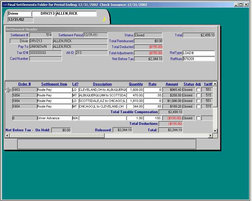Viewport: 252px width, 201px height.
Task: Click the Driver Advance rate 150. cell
Action: [153, 118]
